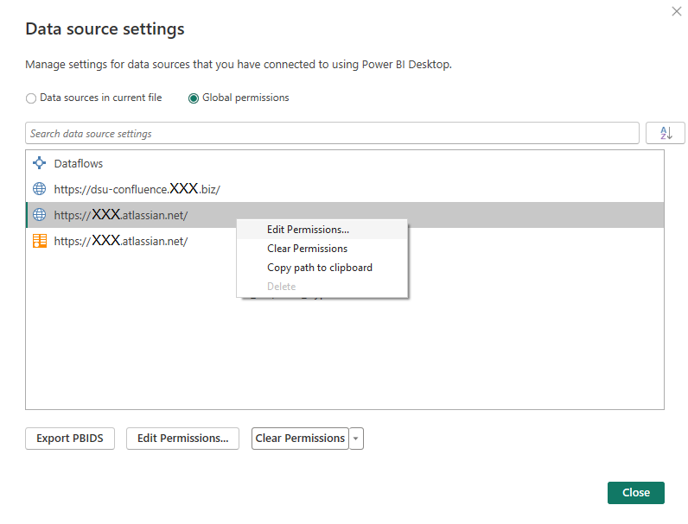Click the Dataflows icon in list
The width and height of the screenshot is (688, 524).
point(39,163)
